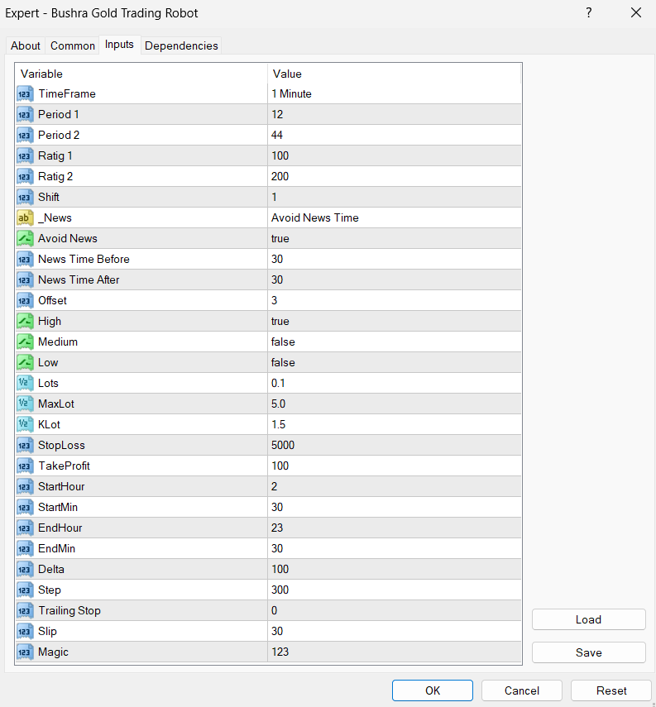Toggle the High impact value cell
The height and width of the screenshot is (707, 656).
[x=394, y=322]
